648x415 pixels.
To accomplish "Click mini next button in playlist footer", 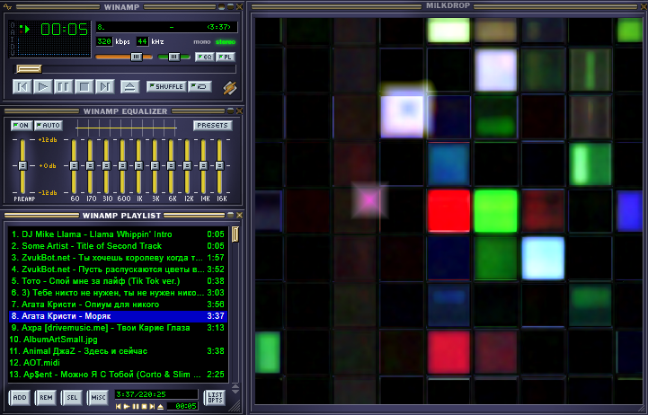I will coord(152,407).
